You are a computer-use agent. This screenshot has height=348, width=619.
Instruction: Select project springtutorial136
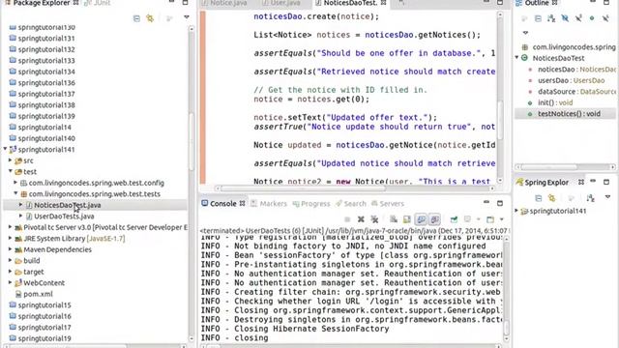(46, 82)
